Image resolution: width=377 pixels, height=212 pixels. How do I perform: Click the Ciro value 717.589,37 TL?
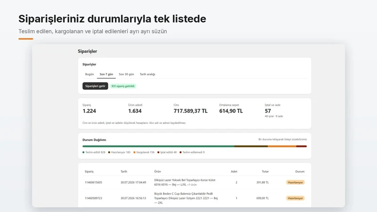point(190,111)
